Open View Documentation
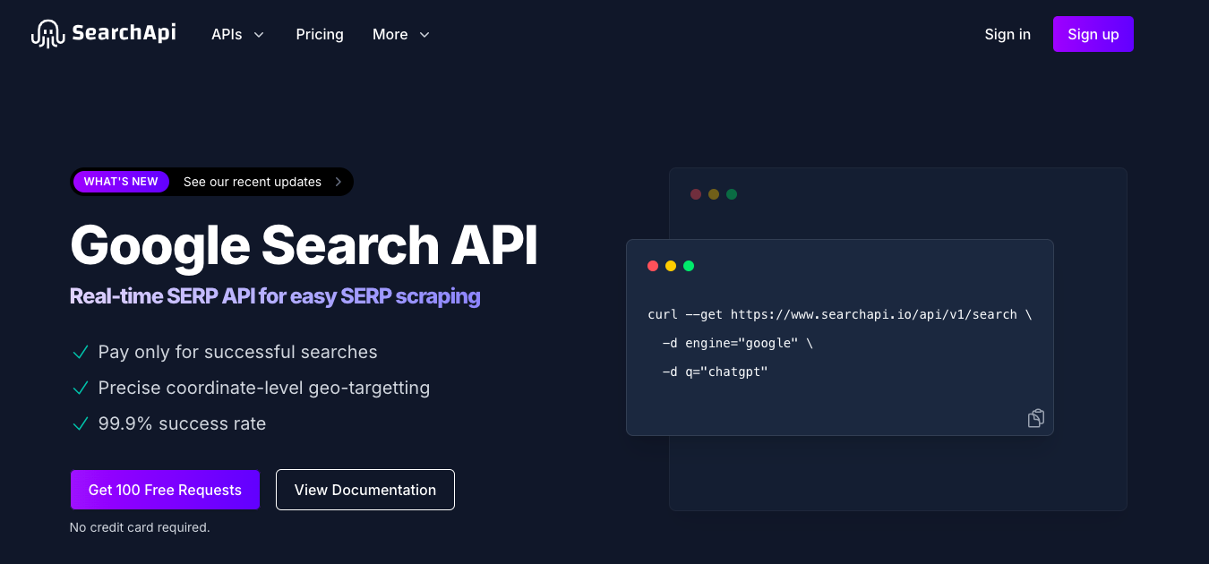The height and width of the screenshot is (564, 1209). [x=365, y=490]
